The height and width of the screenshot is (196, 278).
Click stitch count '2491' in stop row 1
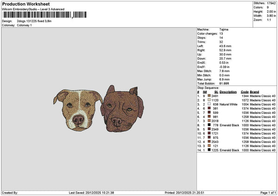tap(215, 96)
